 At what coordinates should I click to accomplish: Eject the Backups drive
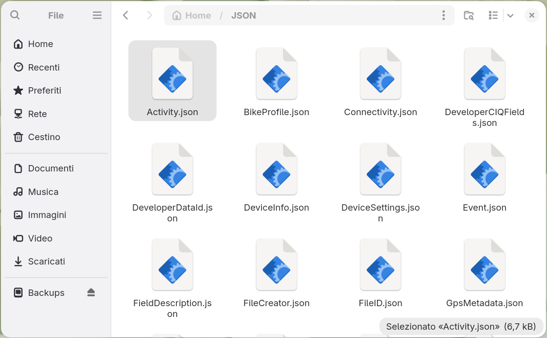[91, 292]
